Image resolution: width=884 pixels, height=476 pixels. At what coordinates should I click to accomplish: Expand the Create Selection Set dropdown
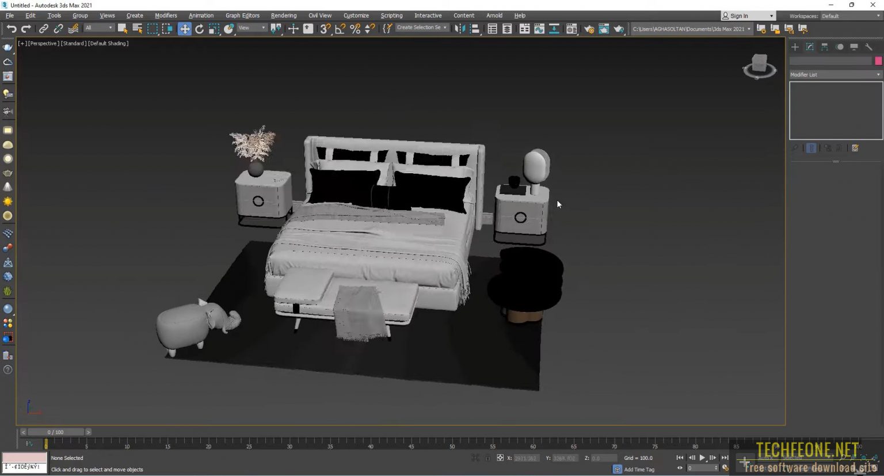[421, 28]
